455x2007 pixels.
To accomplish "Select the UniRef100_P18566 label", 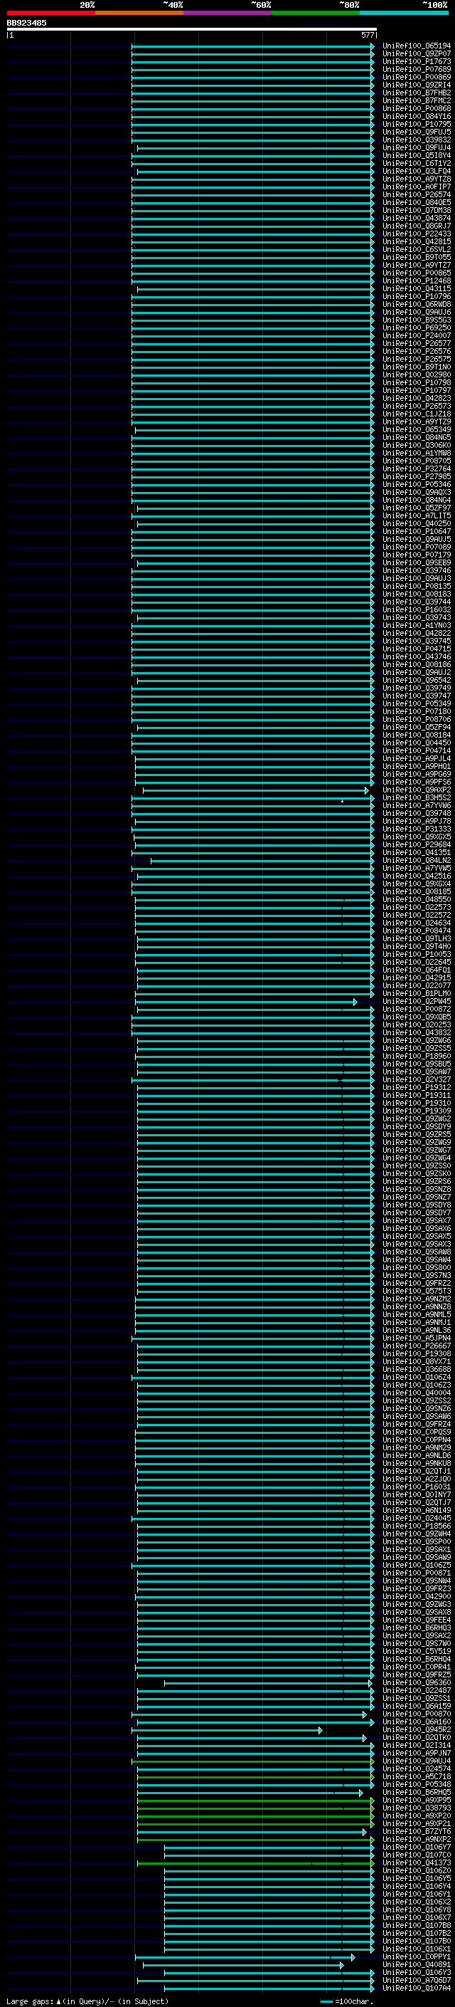I will pyautogui.click(x=417, y=1526).
